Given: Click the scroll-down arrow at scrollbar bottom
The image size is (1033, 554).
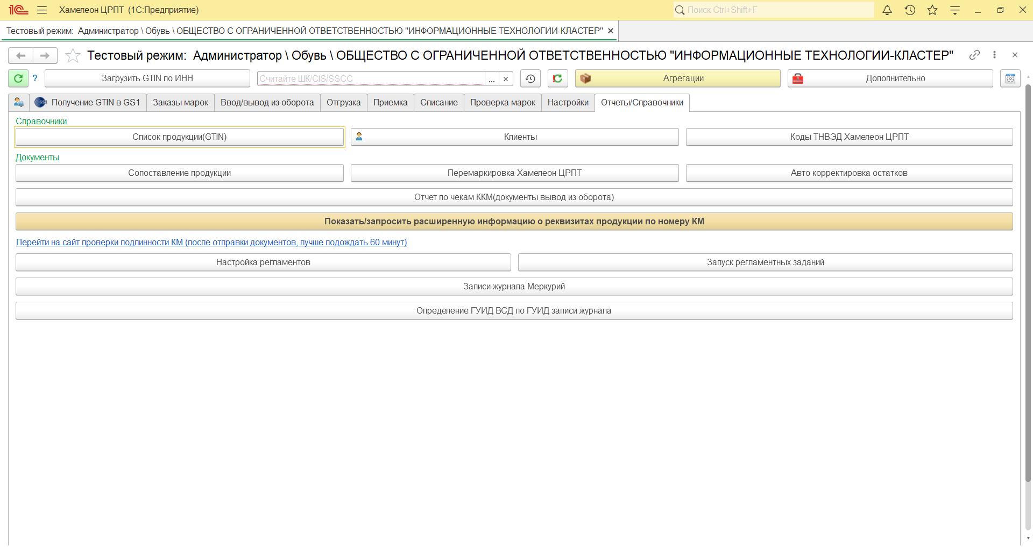Looking at the screenshot, I should tap(1028, 538).
